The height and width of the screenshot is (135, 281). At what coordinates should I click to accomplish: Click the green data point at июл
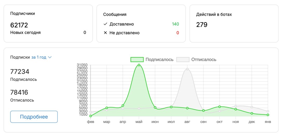171,107
